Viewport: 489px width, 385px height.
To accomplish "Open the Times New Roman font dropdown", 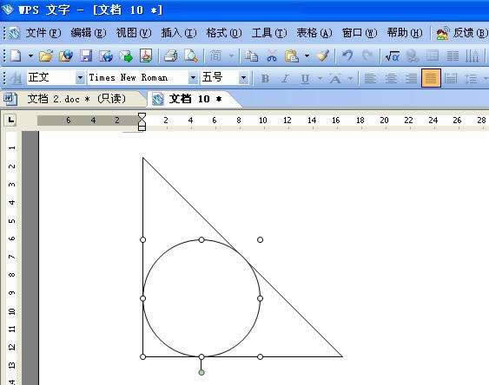I will pos(193,77).
